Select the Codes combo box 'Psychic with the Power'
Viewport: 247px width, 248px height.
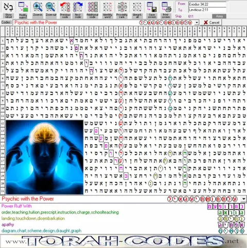click(105, 23)
